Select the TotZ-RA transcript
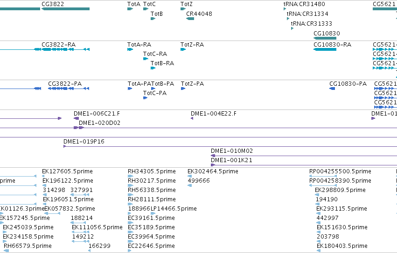The height and width of the screenshot is (253, 397). pyautogui.click(x=183, y=49)
